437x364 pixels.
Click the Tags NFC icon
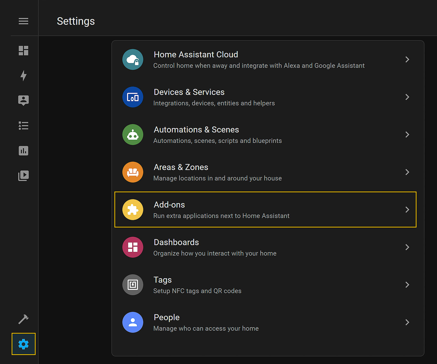tap(133, 285)
